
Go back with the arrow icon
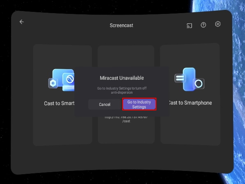(x=22, y=22)
